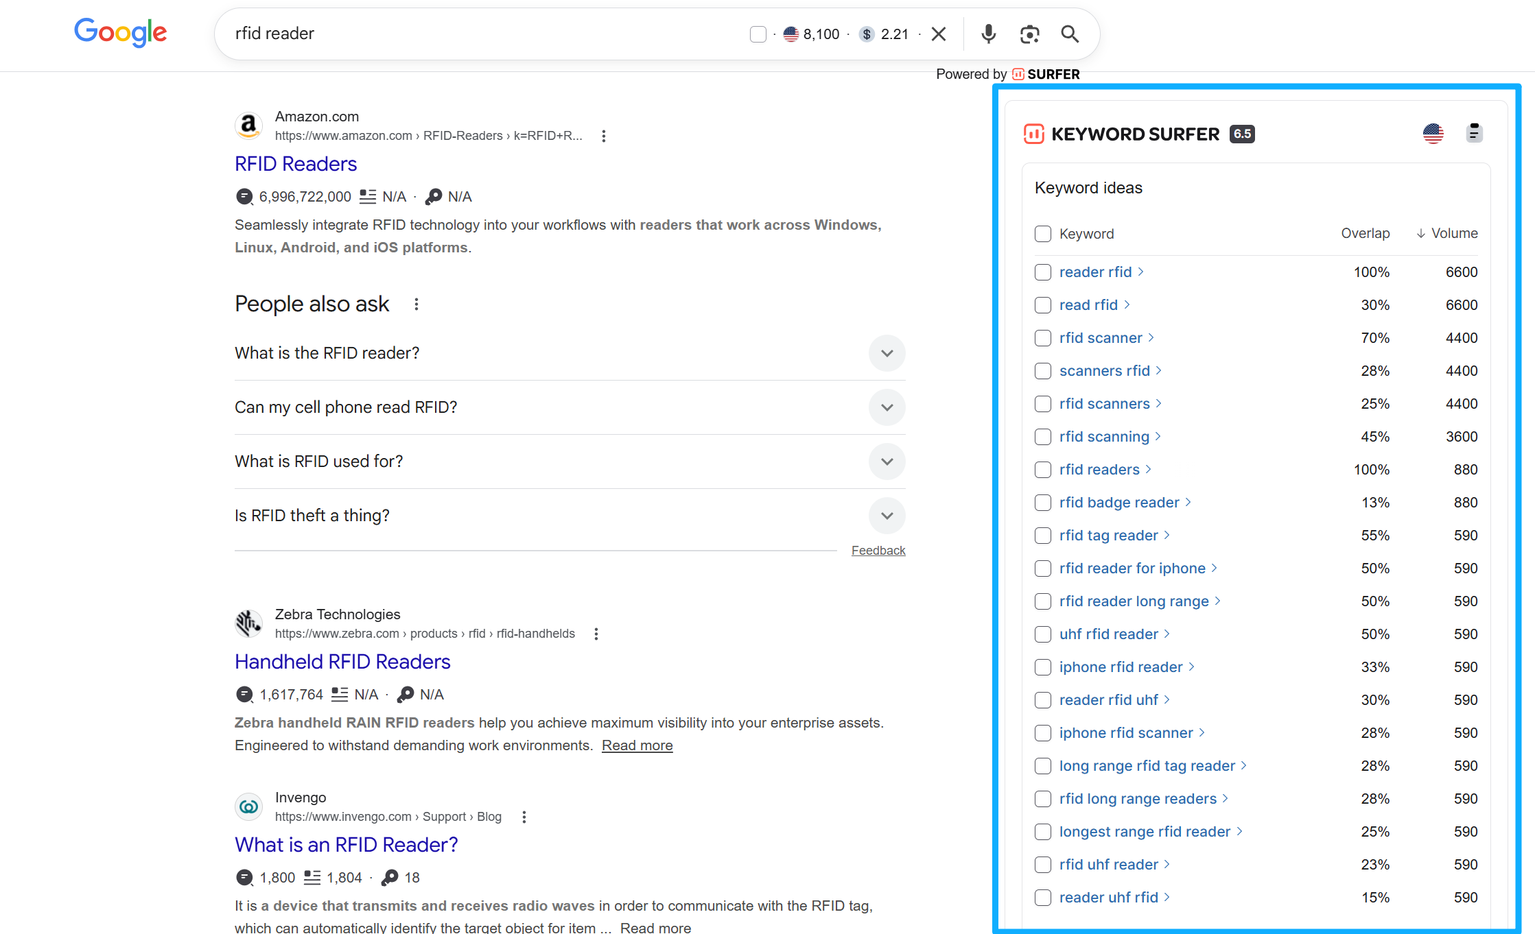Tick the checkbox in the search bar
Viewport: 1535px width, 934px height.
click(x=758, y=34)
